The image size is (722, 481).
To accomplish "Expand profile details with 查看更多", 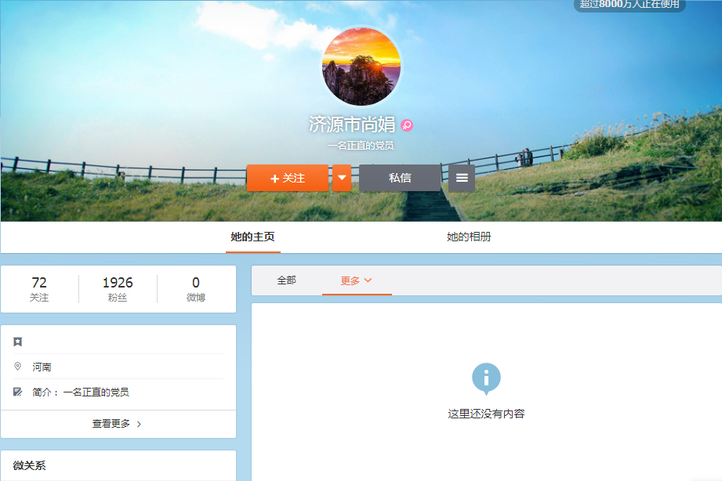I will (x=118, y=424).
